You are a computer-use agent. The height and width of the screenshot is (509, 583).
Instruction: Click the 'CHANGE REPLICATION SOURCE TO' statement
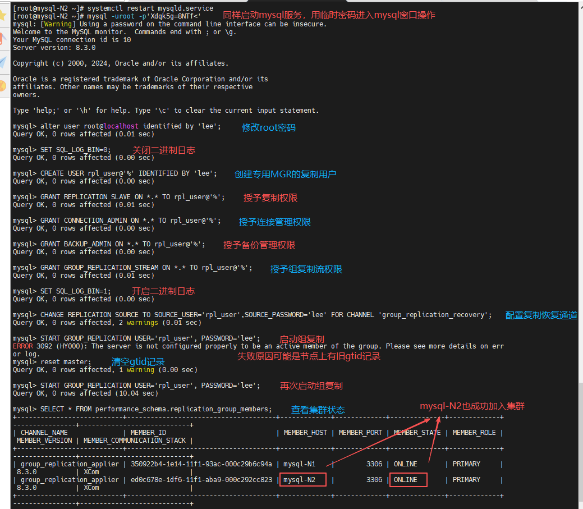[x=266, y=315]
